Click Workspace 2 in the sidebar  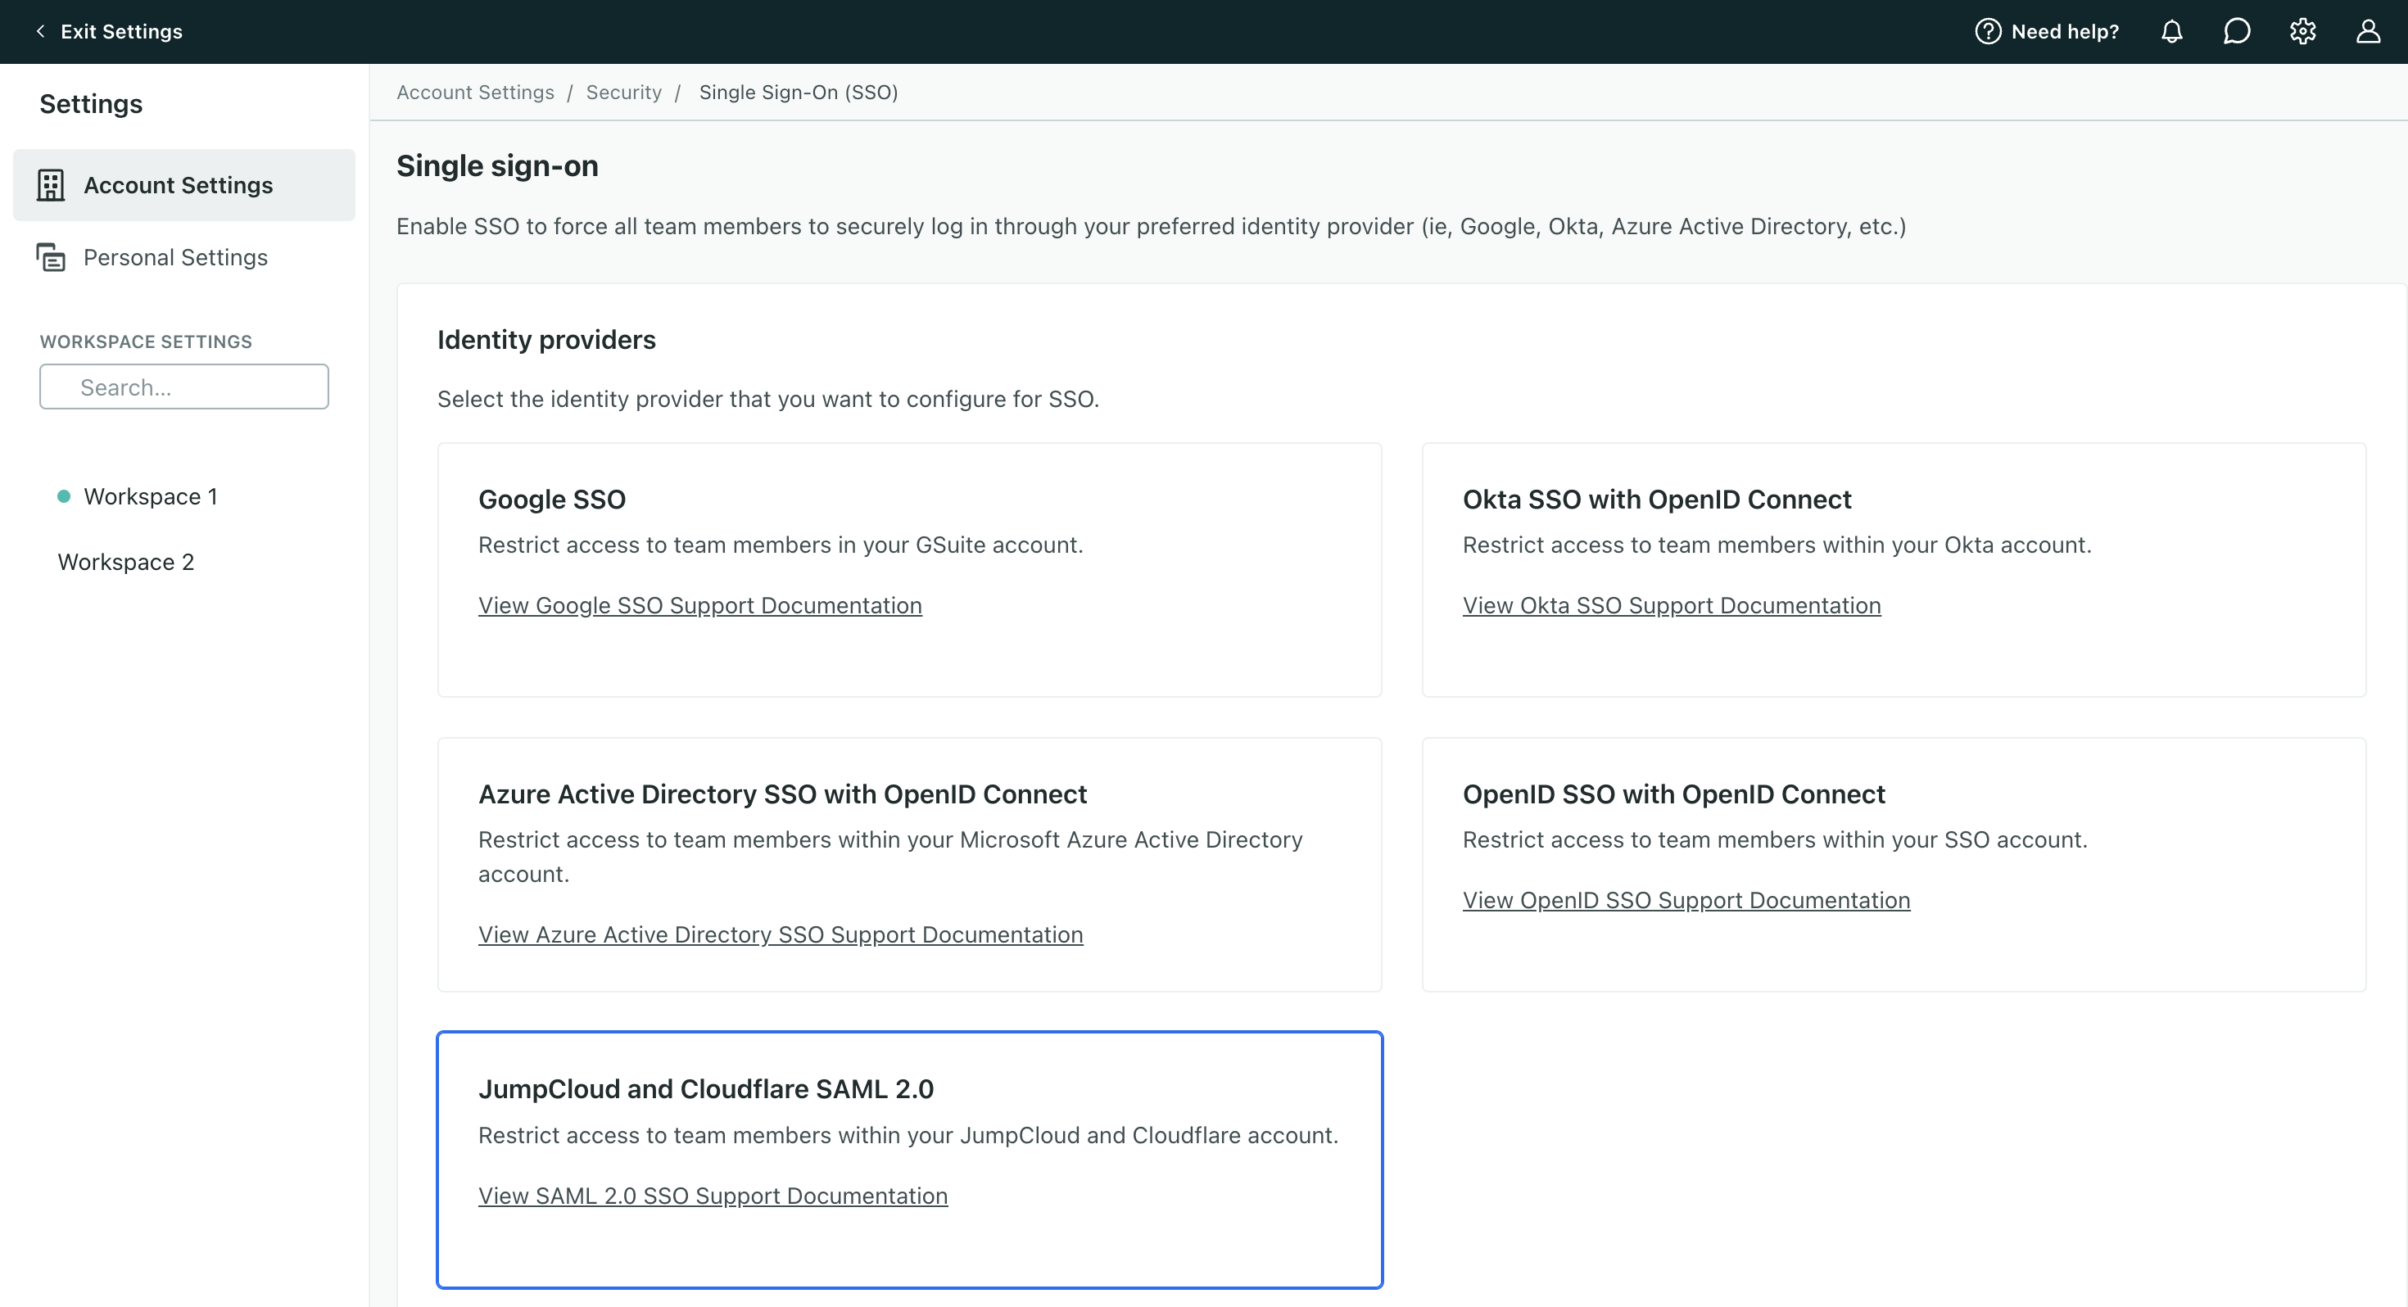click(x=127, y=562)
